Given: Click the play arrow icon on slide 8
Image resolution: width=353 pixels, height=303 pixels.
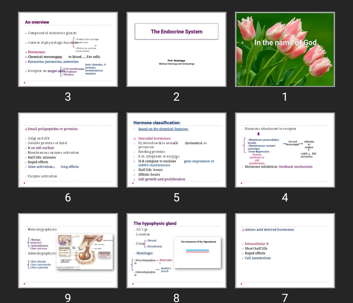Looking at the screenshot, I should tap(133, 284).
